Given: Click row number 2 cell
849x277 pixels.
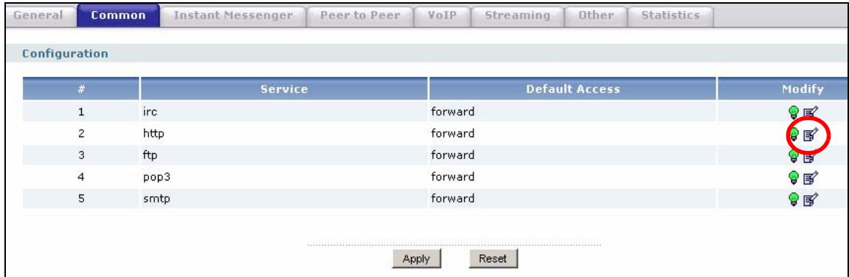Looking at the screenshot, I should click(x=80, y=134).
